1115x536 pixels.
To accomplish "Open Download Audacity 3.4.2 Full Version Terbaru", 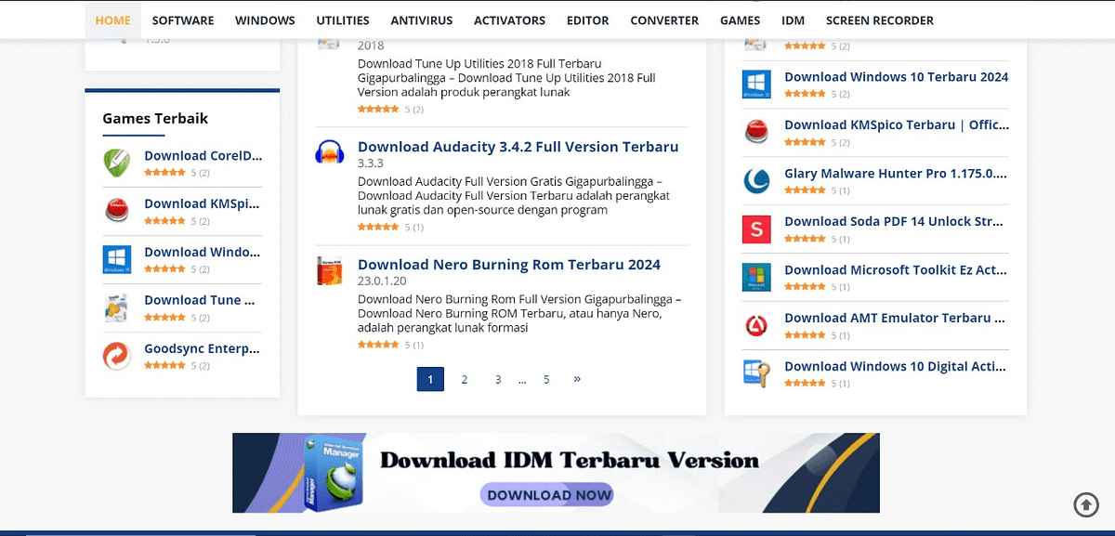I will [x=518, y=147].
